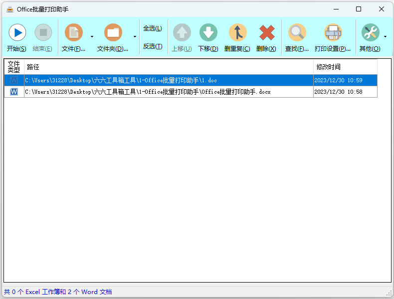Remove duplicates with 删重复(C) icon
The width and height of the screenshot is (394, 299).
pos(237,32)
